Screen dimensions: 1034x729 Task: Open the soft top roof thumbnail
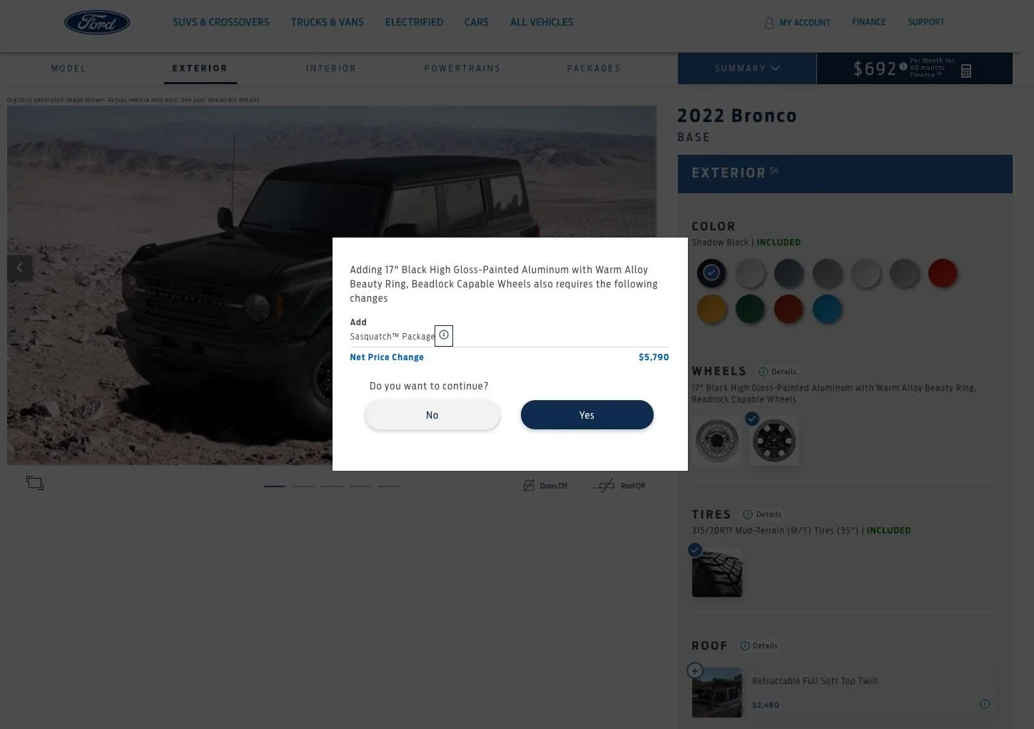(x=717, y=693)
